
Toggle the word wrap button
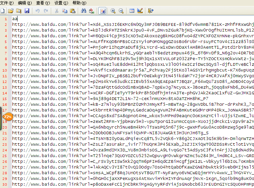pos(103,11)
